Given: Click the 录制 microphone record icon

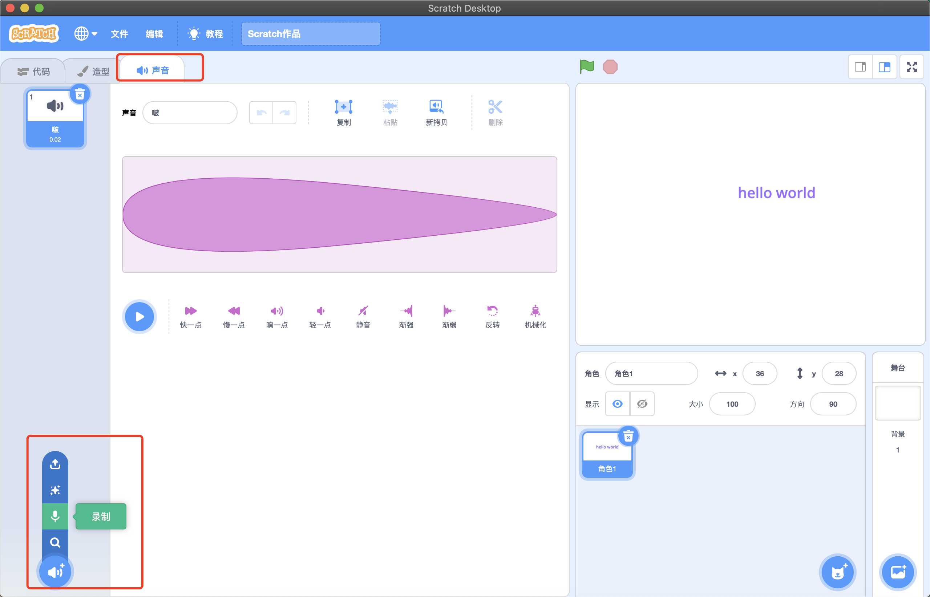Looking at the screenshot, I should coord(55,516).
